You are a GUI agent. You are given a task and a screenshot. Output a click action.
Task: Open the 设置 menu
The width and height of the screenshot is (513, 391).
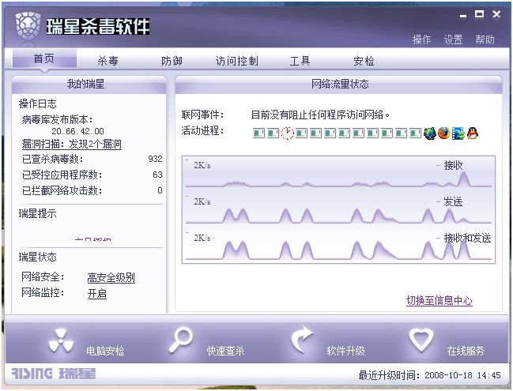click(453, 39)
